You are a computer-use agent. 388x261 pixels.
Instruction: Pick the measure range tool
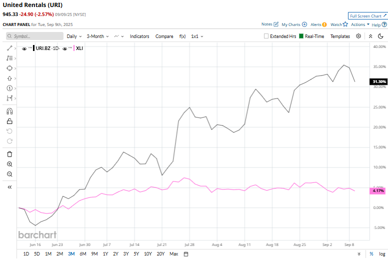9,98
